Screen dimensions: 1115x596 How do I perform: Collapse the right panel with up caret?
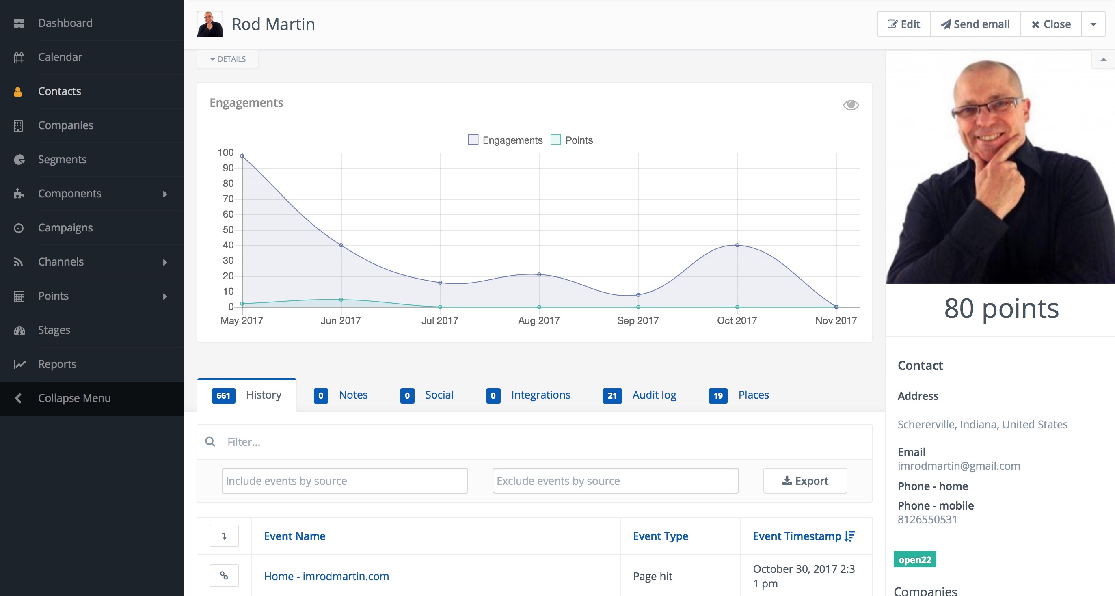(1103, 59)
